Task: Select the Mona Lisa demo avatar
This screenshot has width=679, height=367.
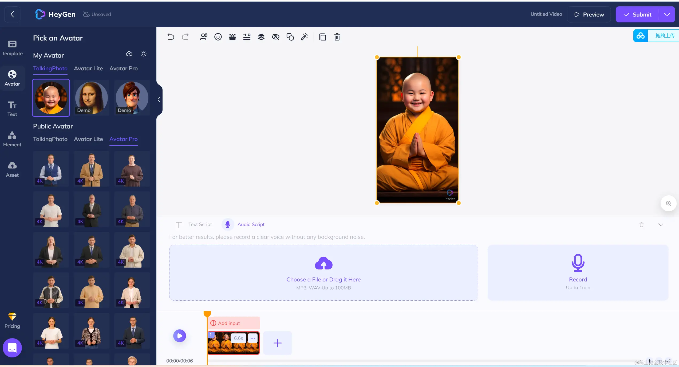Action: click(x=92, y=98)
